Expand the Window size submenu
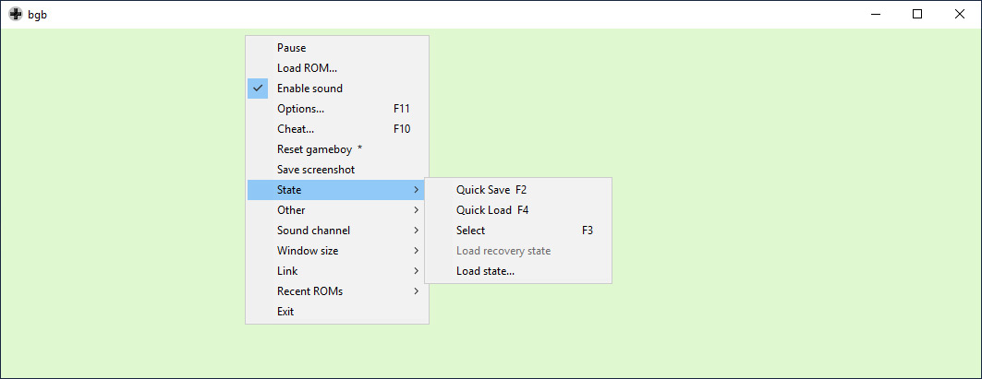 click(337, 251)
